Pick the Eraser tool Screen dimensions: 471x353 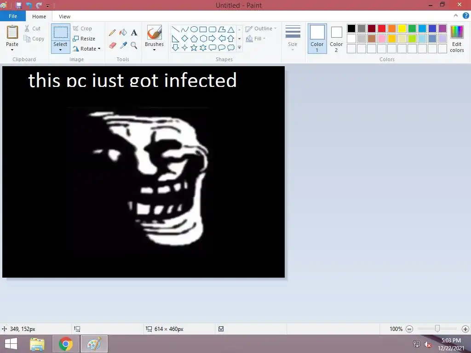112,46
